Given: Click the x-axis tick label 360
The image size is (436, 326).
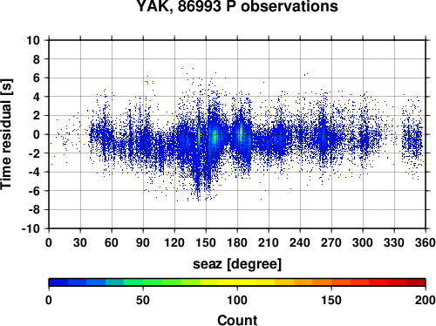Looking at the screenshot, I should (x=426, y=242).
